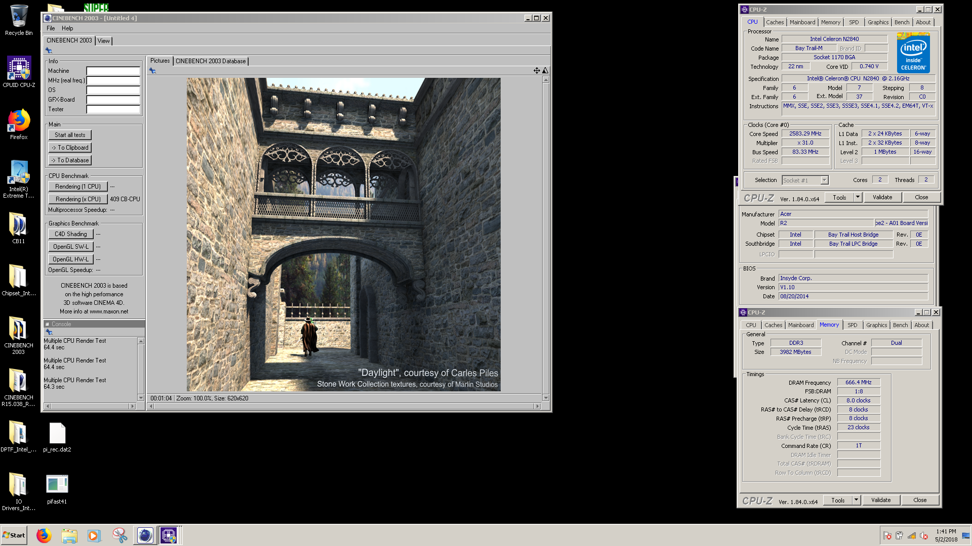Click the Machine input field
The width and height of the screenshot is (972, 546).
[113, 71]
